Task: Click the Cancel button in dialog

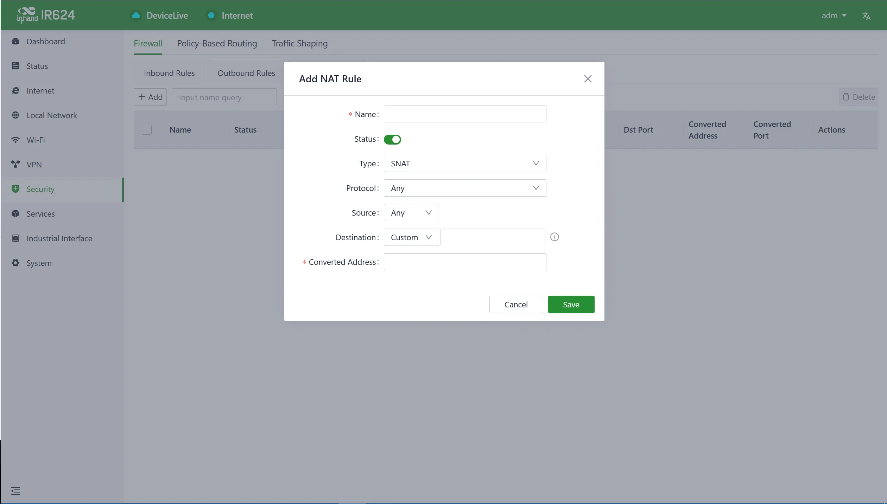Action: click(x=516, y=305)
